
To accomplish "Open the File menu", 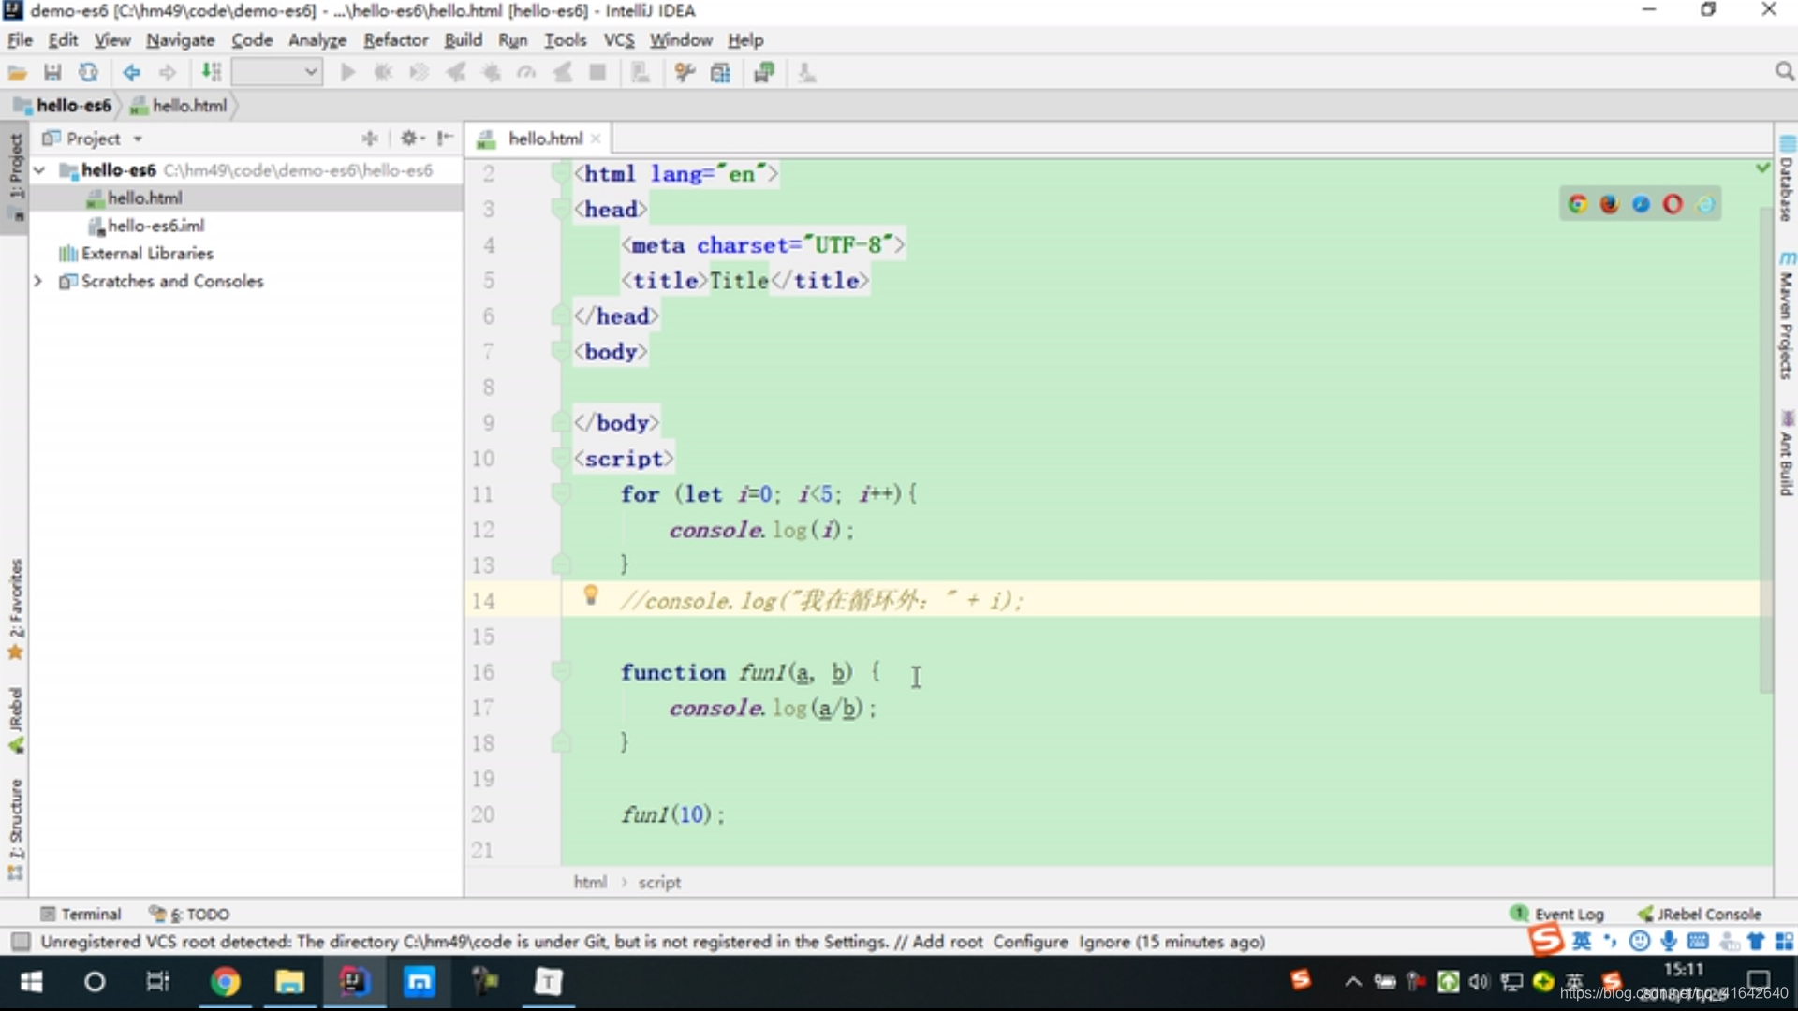I will [x=20, y=40].
